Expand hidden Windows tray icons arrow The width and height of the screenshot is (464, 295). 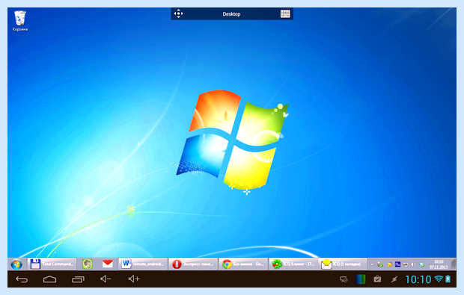click(x=372, y=264)
